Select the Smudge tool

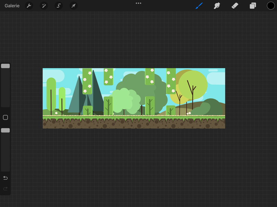click(217, 6)
